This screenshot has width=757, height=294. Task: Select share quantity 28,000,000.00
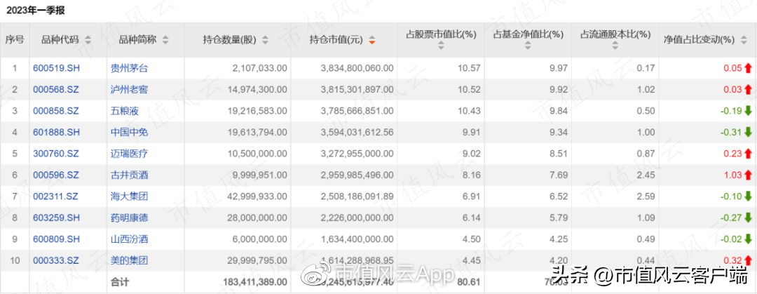(257, 218)
